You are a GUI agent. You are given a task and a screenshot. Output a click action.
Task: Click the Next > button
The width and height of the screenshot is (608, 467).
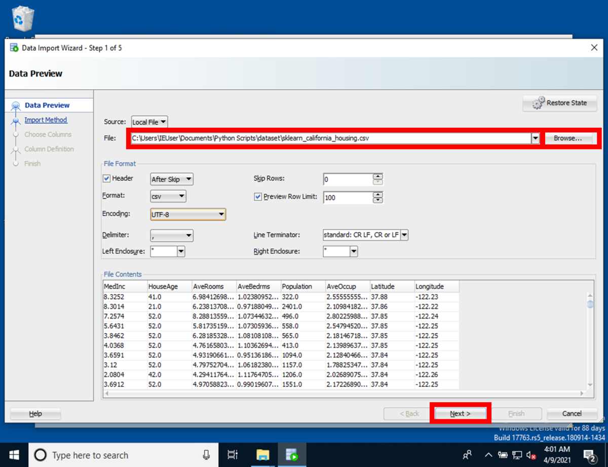click(460, 414)
